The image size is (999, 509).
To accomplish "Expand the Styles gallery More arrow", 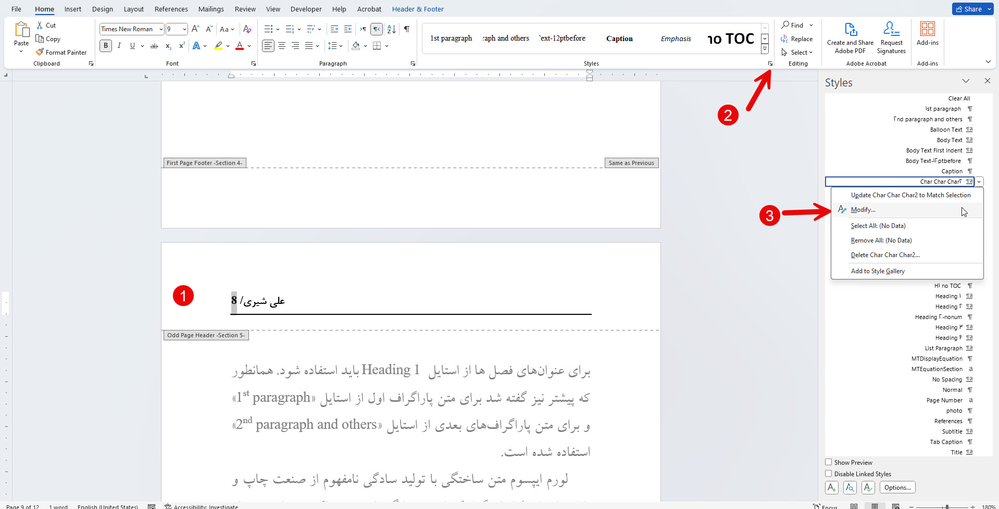I will click(765, 49).
